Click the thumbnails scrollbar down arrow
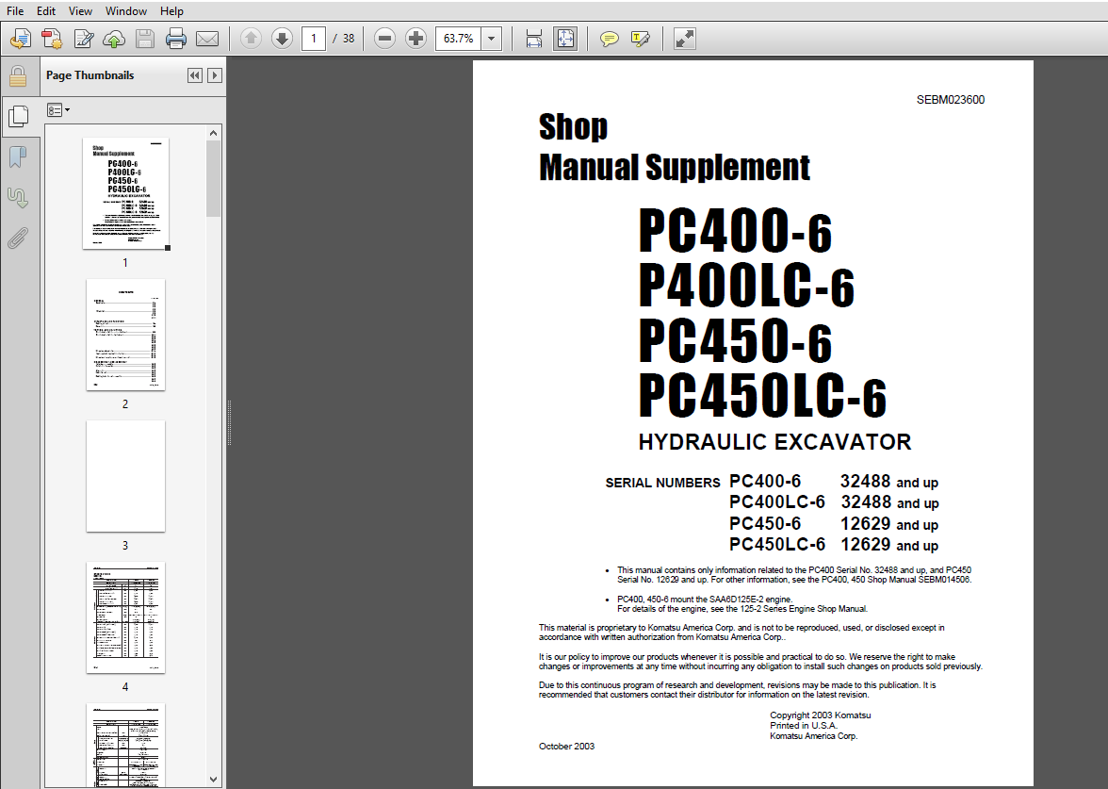The height and width of the screenshot is (789, 1108). click(213, 779)
